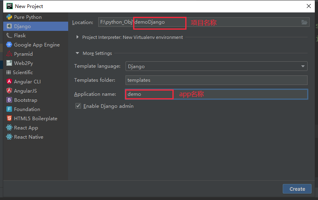Screen dimensions: 318x200
Task: Pick the Pyramid project type label
Action: click(23, 54)
